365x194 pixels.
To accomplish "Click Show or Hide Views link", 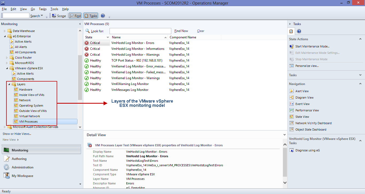I will [17, 134].
